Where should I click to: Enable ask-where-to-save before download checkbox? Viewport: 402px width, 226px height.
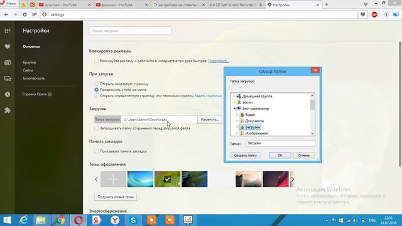(x=96, y=128)
